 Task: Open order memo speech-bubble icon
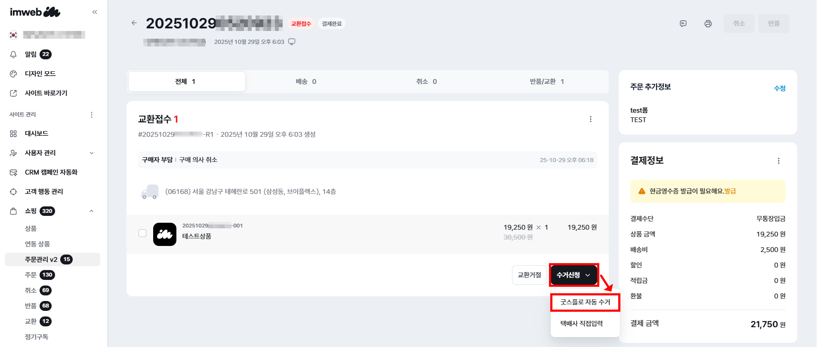683,24
